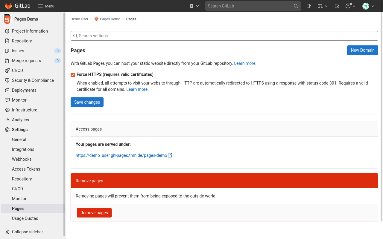Click the sidebar vertical scrollbar
The width and height of the screenshot is (383, 239).
click(x=64, y=124)
